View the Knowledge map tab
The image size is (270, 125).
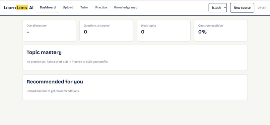click(x=126, y=7)
